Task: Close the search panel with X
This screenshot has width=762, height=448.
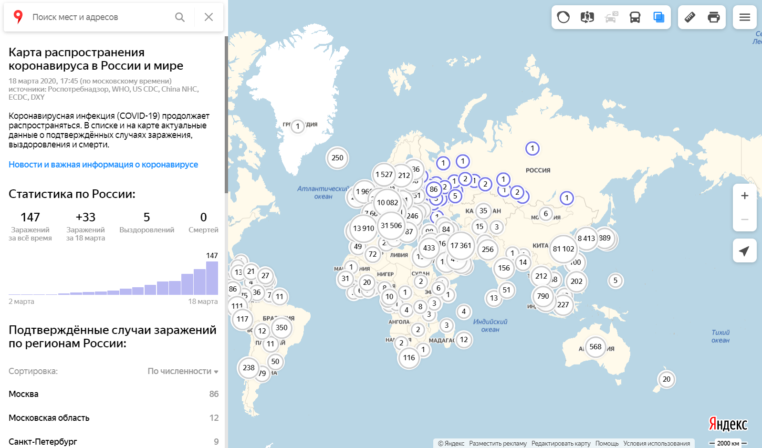Action: point(209,17)
